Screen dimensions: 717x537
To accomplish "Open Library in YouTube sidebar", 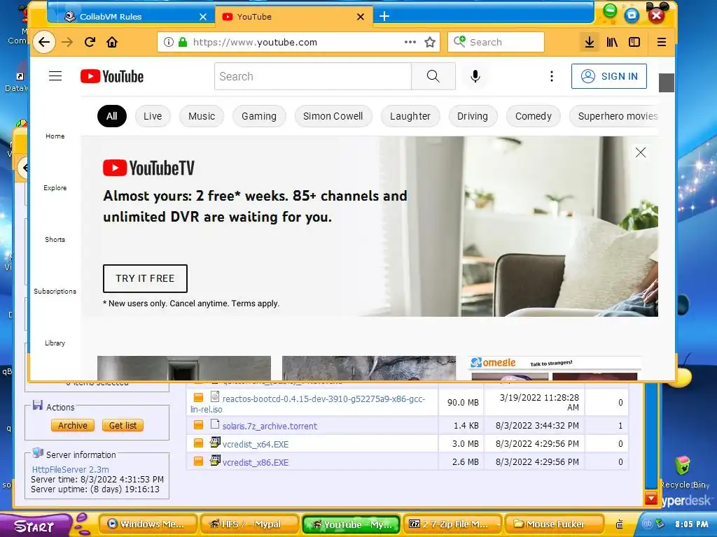I will 55,343.
